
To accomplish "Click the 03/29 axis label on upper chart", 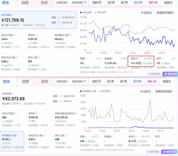I will pyautogui.click(x=133, y=53).
